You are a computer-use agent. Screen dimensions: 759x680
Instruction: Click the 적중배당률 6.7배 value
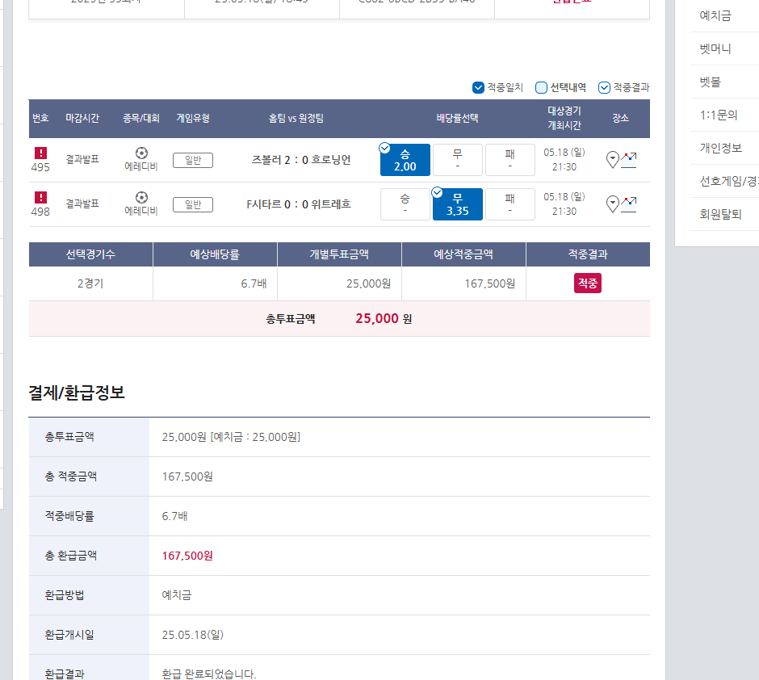click(x=174, y=516)
